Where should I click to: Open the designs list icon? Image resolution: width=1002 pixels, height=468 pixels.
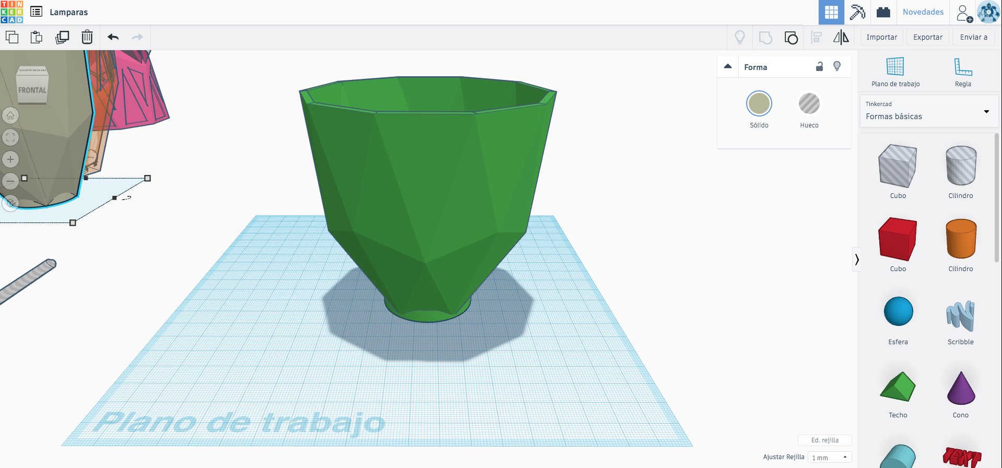pyautogui.click(x=36, y=11)
